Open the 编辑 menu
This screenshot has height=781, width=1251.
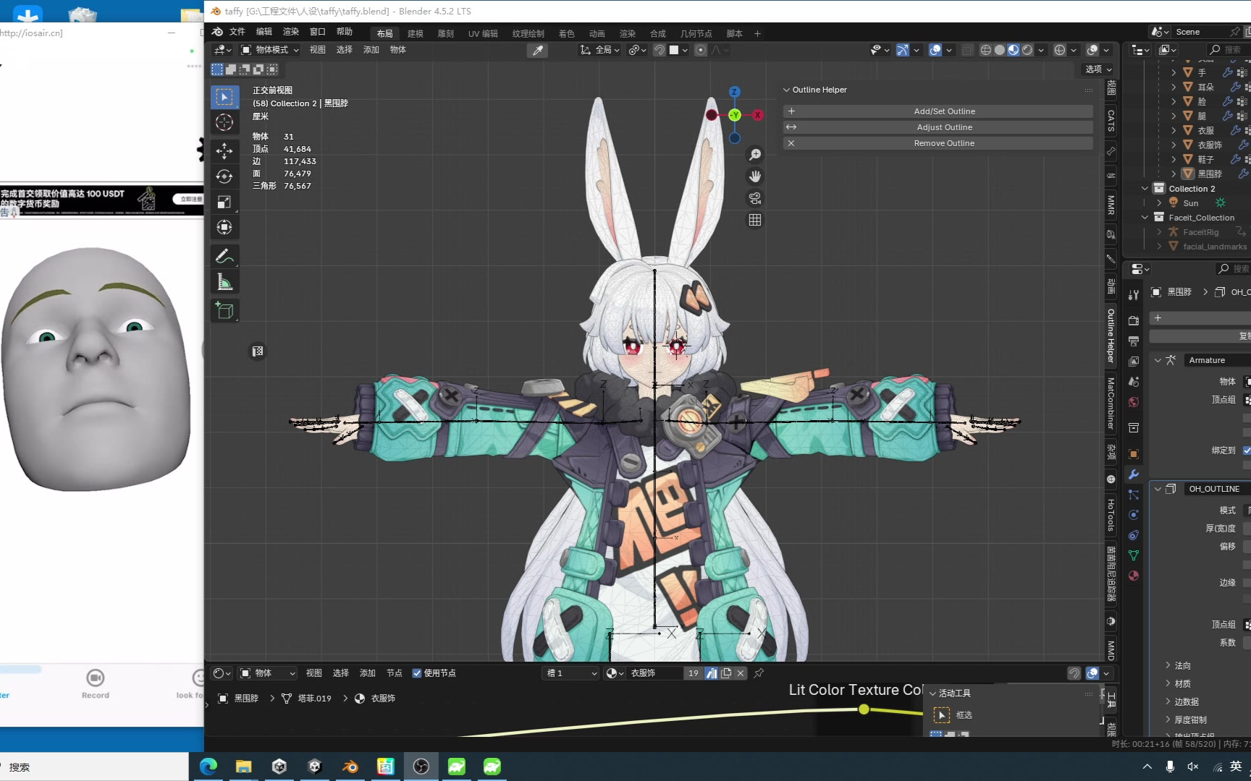(264, 32)
